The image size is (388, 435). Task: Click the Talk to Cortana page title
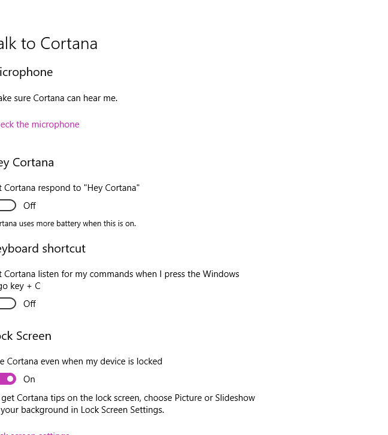[x=48, y=44]
